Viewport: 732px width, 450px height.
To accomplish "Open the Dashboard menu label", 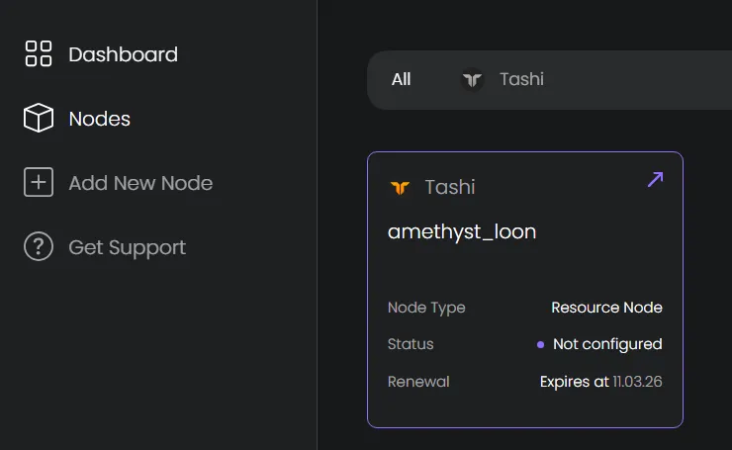I will pyautogui.click(x=123, y=54).
